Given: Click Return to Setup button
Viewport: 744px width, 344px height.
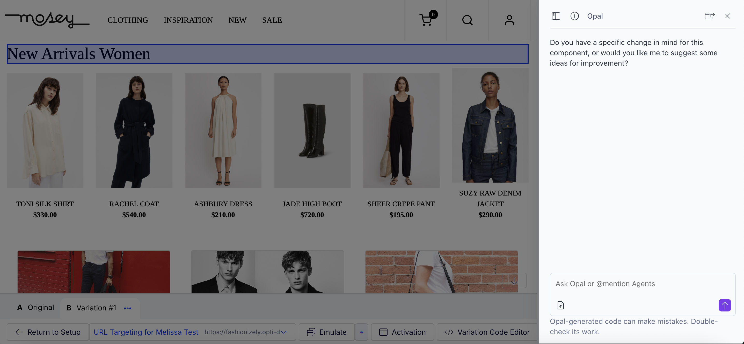Looking at the screenshot, I should (x=48, y=332).
